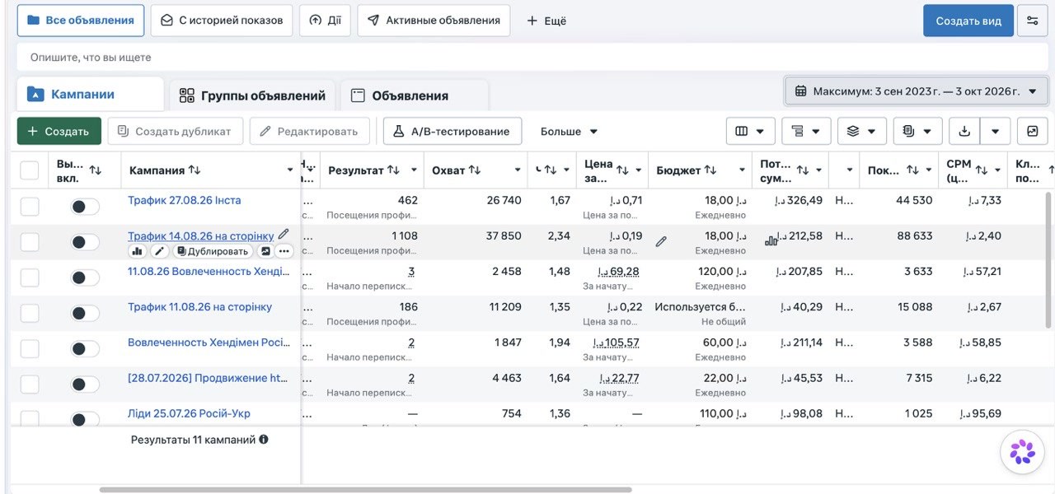Viewport: 1055px width, 494px height.
Task: Open the purple assistant floating button
Action: click(x=1022, y=451)
